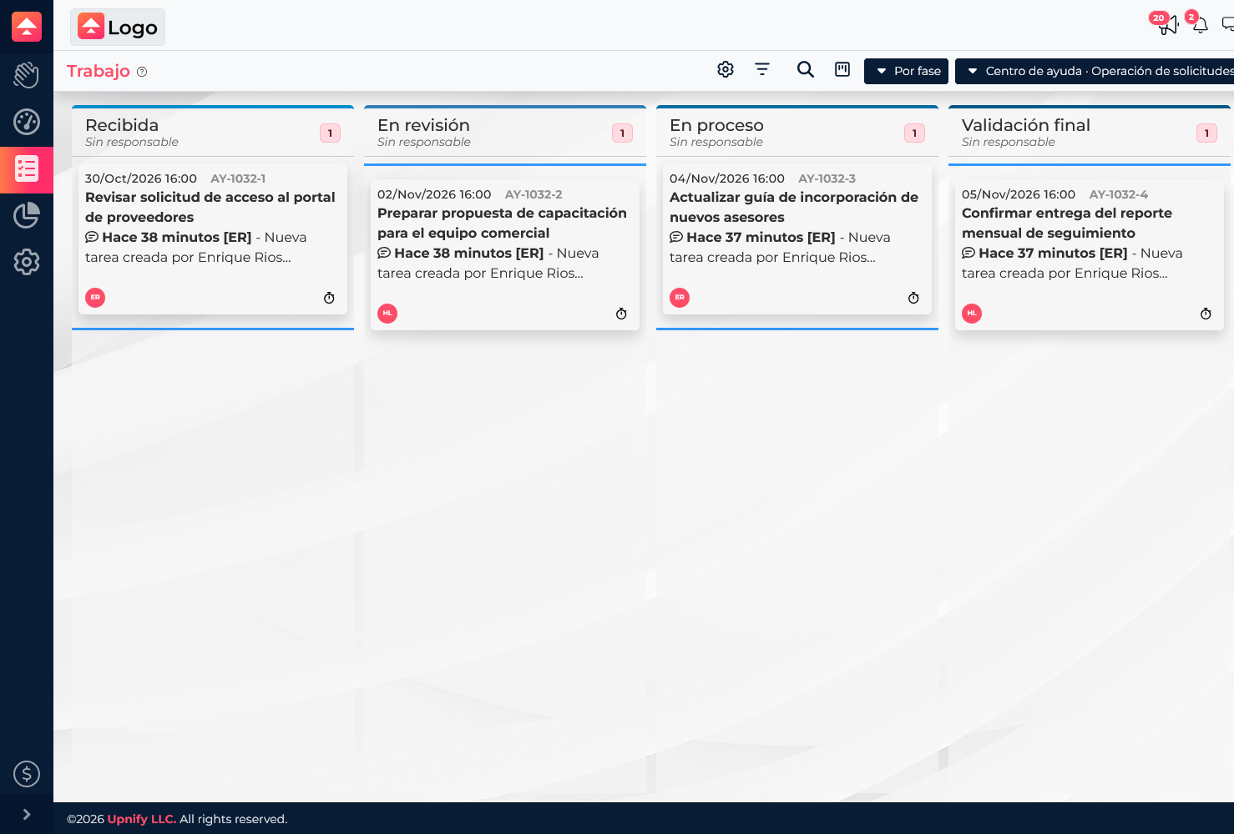
Task: Open the pie chart reports sidebar icon
Action: tap(27, 215)
